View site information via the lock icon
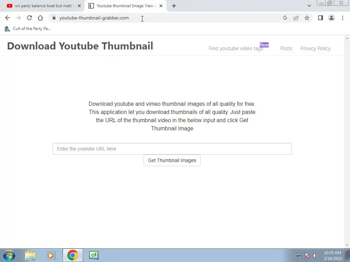 coord(54,18)
